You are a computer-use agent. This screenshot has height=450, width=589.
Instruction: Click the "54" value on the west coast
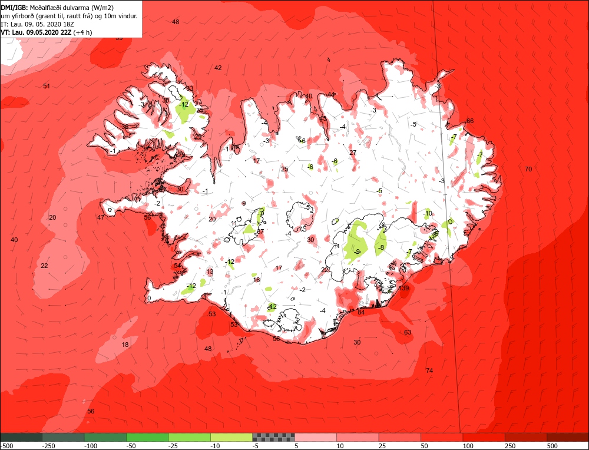(177, 266)
